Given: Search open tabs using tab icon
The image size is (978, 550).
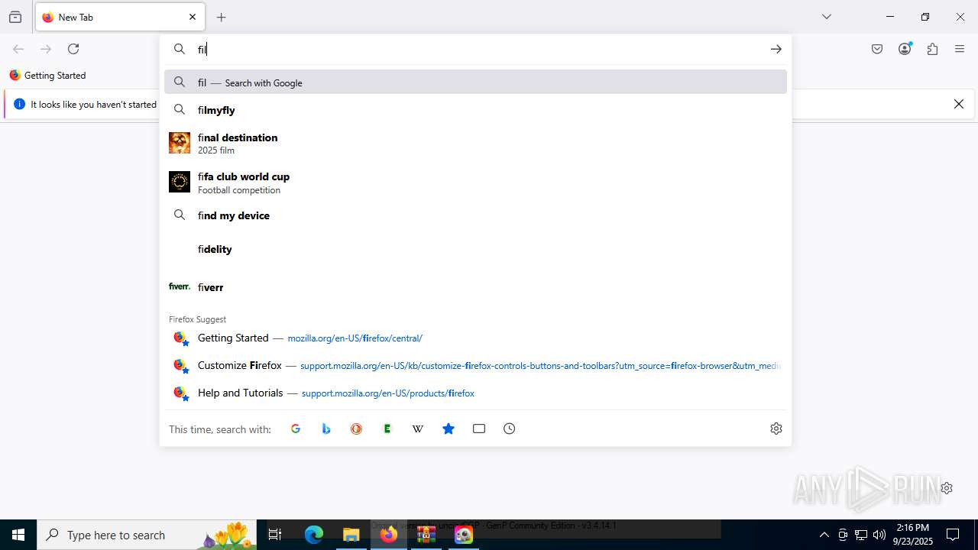Looking at the screenshot, I should pos(479,429).
